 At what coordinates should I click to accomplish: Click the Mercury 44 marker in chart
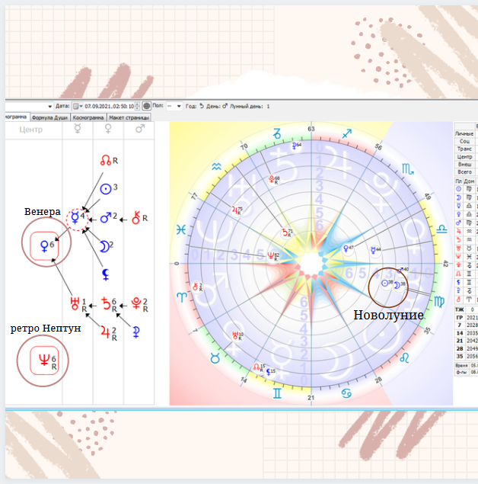[375, 250]
